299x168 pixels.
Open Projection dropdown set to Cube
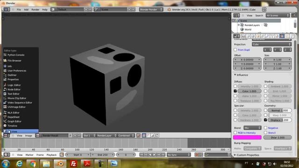point(272,44)
